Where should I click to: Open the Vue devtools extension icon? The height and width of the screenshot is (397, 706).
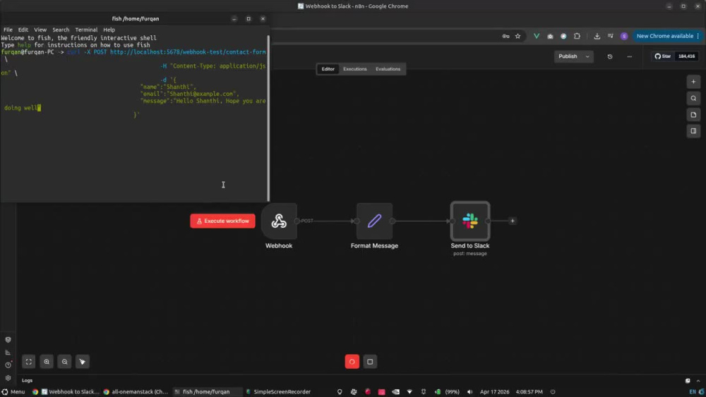pyautogui.click(x=537, y=36)
